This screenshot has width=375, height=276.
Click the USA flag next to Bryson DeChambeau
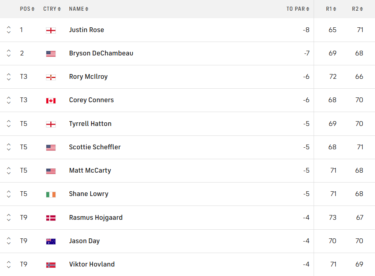pos(51,53)
